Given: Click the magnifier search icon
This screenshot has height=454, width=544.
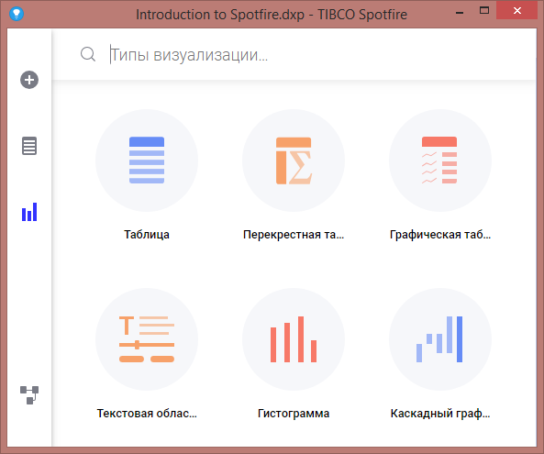Looking at the screenshot, I should click(88, 54).
